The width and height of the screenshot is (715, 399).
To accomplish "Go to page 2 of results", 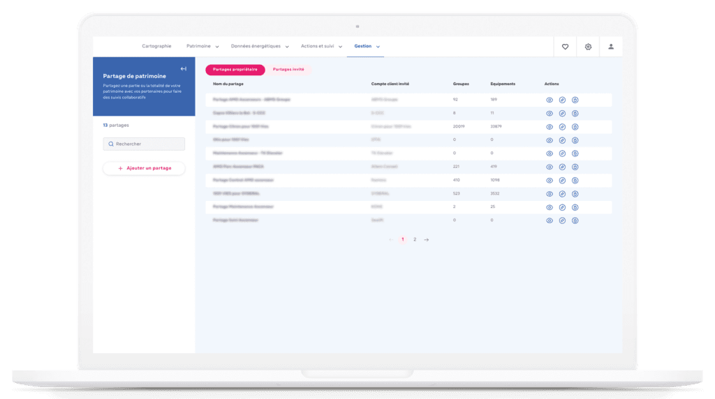I will point(415,239).
